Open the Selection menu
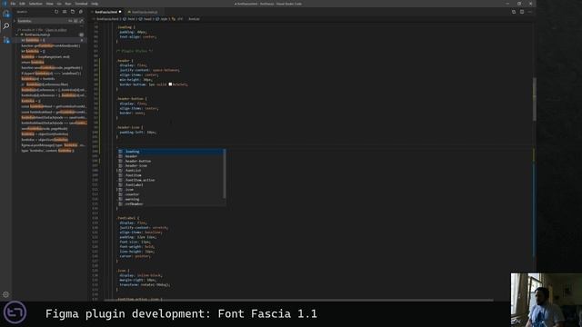Viewport: 582px width, 327px height. (x=35, y=4)
